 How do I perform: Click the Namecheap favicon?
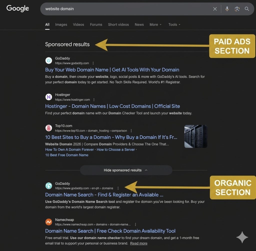click(49, 222)
